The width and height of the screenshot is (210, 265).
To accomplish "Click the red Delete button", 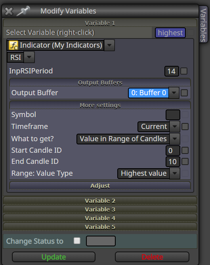I will [152, 257].
